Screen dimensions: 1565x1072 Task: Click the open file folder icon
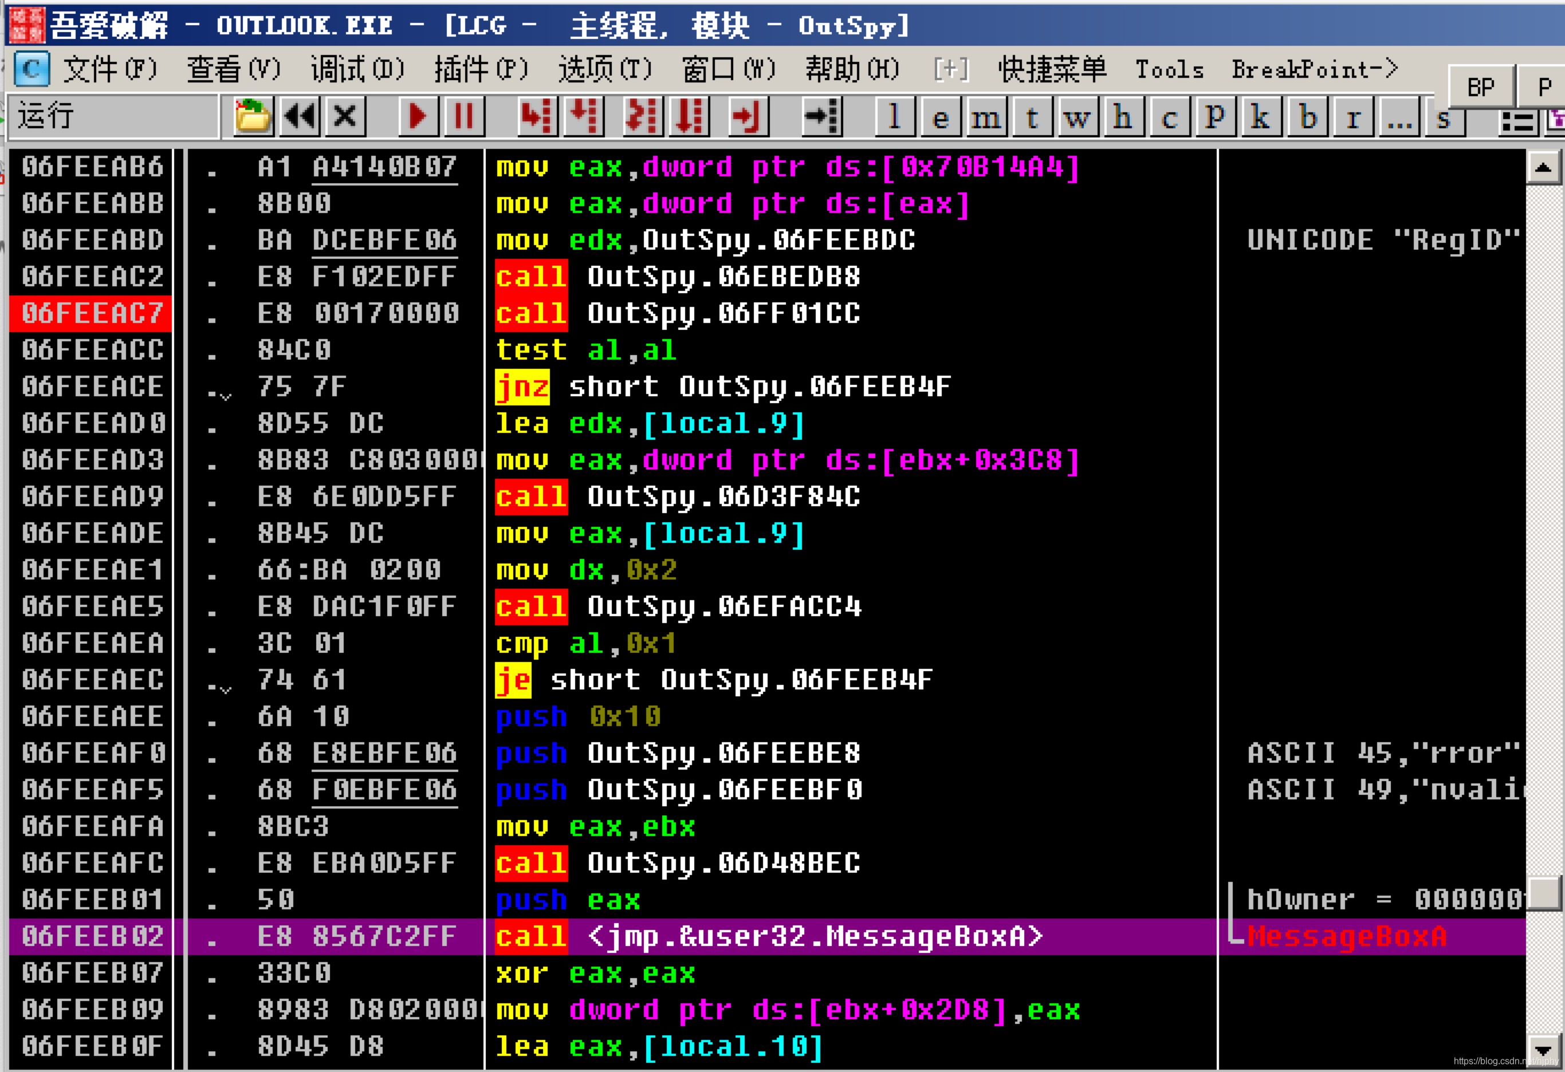pos(253,116)
